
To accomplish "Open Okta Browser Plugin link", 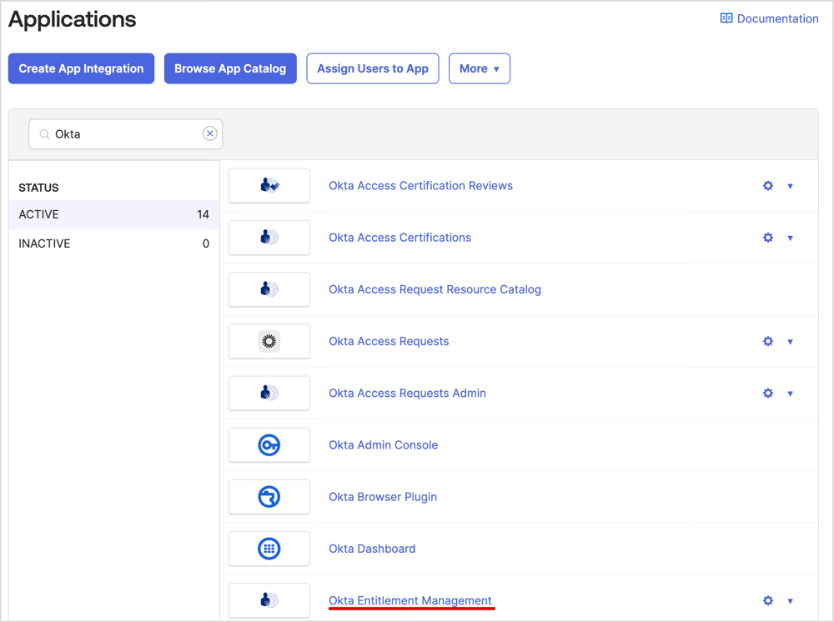I will pyautogui.click(x=383, y=497).
